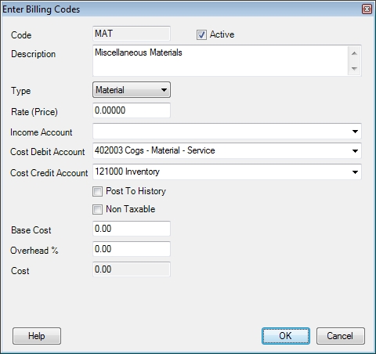The width and height of the screenshot is (376, 354).
Task: Click the OK button
Action: 286,336
